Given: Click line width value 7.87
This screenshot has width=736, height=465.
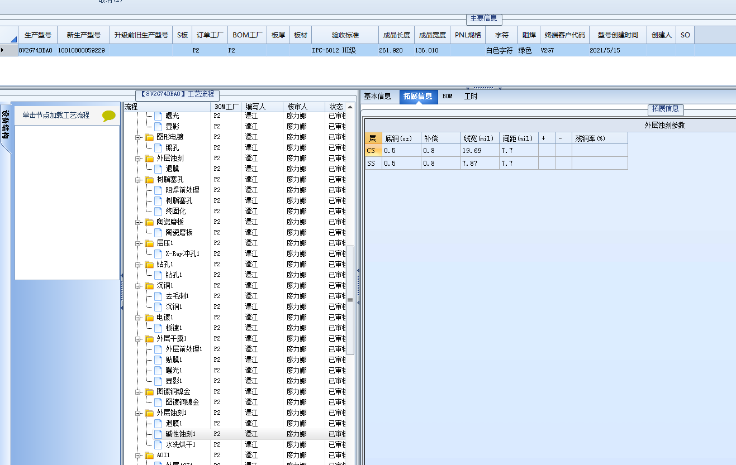Looking at the screenshot, I should pos(479,164).
